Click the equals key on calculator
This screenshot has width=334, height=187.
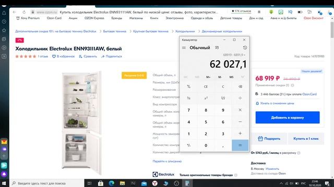[x=240, y=145]
